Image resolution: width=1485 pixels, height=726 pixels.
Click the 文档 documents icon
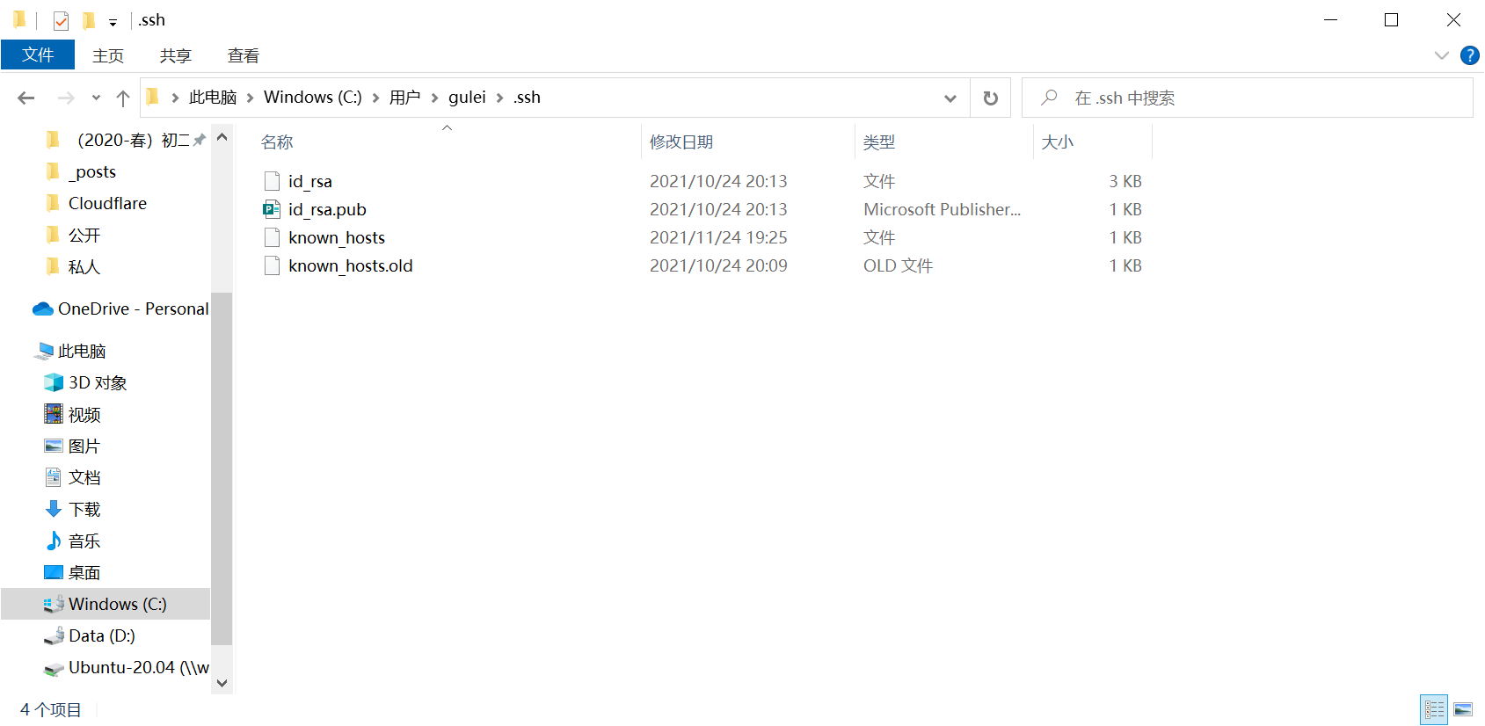54,477
